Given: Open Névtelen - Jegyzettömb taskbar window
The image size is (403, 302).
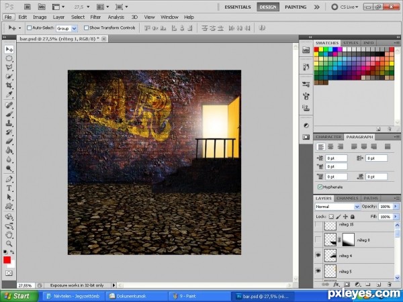Looking at the screenshot, I should coord(73,296).
